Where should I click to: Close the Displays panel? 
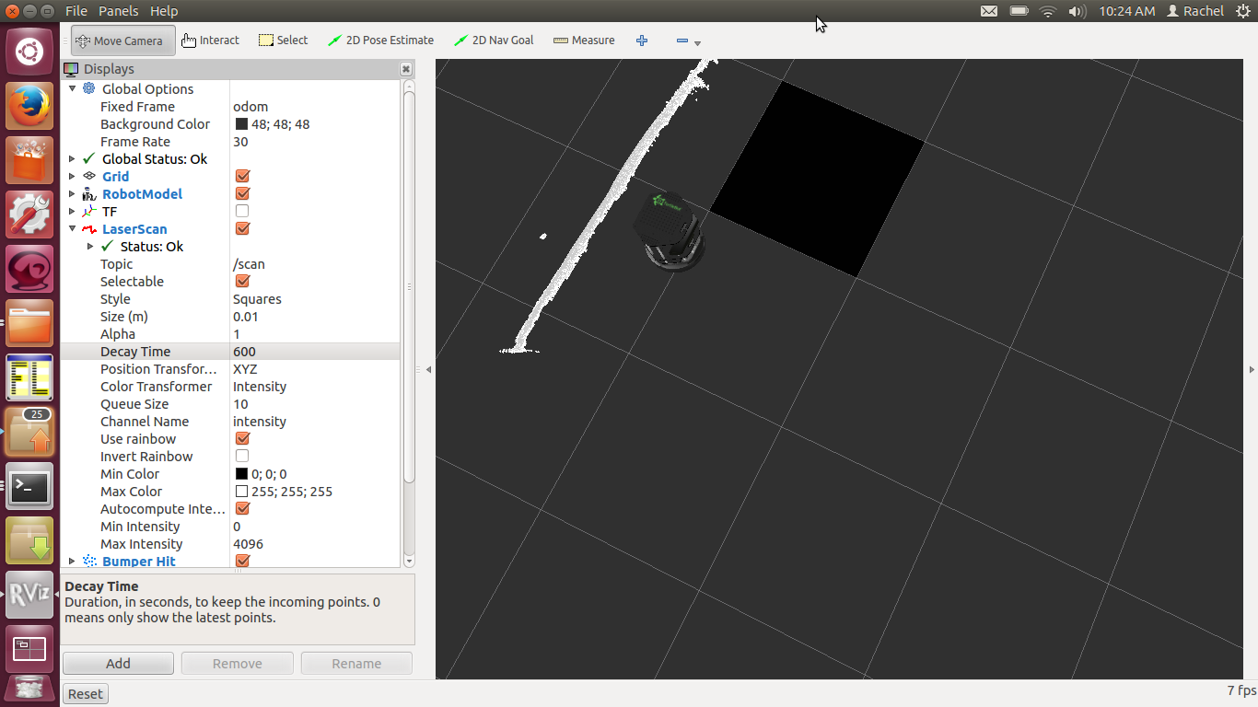(406, 69)
